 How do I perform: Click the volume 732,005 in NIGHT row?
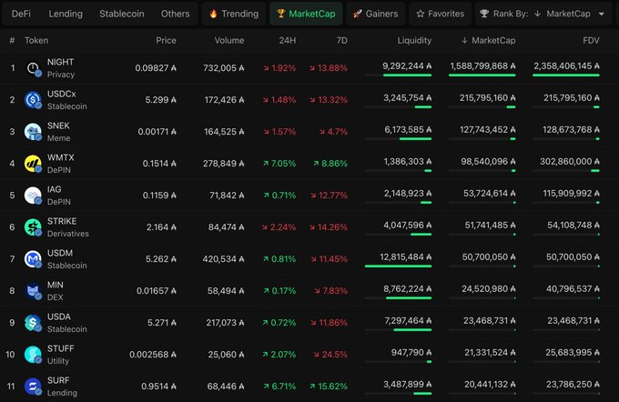pyautogui.click(x=223, y=68)
